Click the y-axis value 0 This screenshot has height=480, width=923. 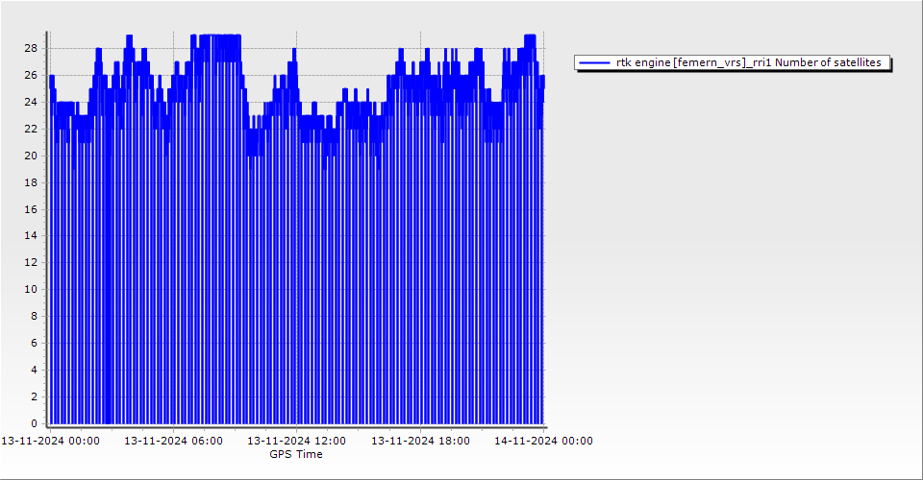click(x=34, y=423)
